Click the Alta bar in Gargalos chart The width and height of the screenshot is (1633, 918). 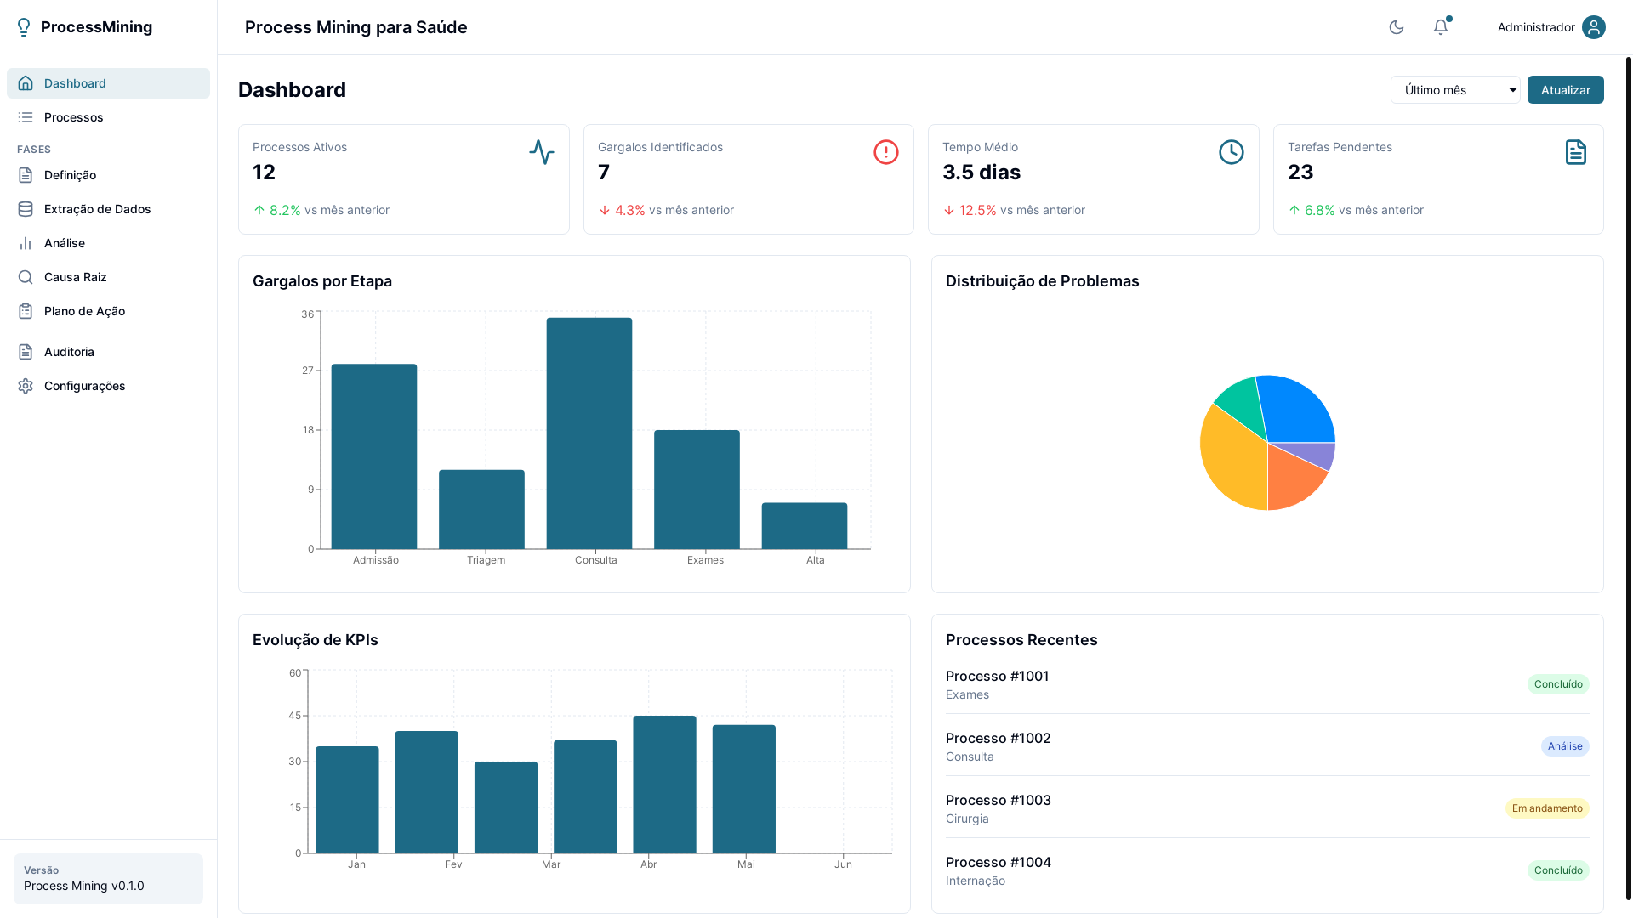805,526
